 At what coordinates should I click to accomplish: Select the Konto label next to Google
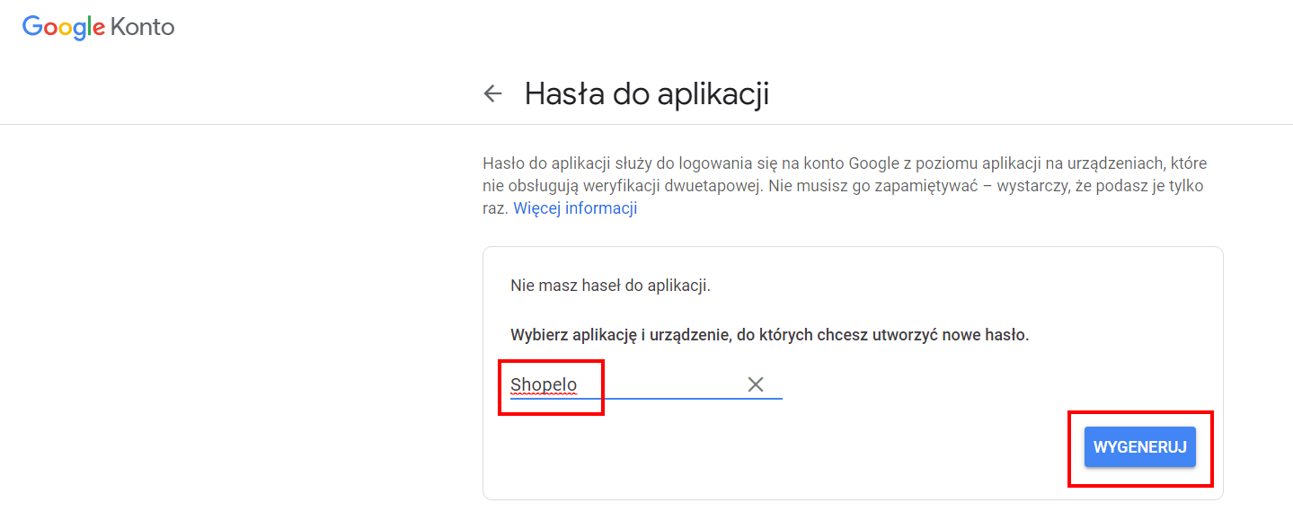(142, 27)
